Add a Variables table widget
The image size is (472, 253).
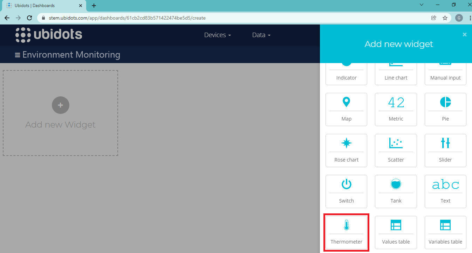click(x=445, y=232)
